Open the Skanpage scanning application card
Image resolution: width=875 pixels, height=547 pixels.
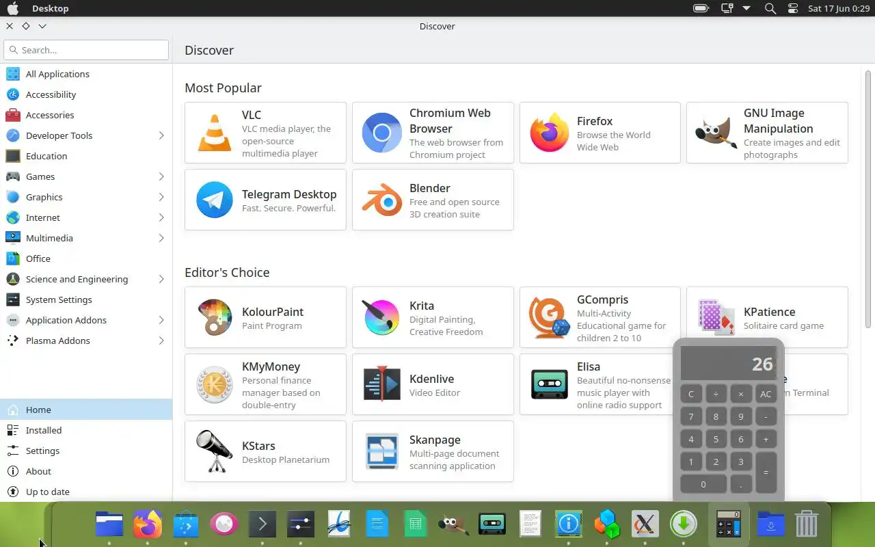coord(433,451)
